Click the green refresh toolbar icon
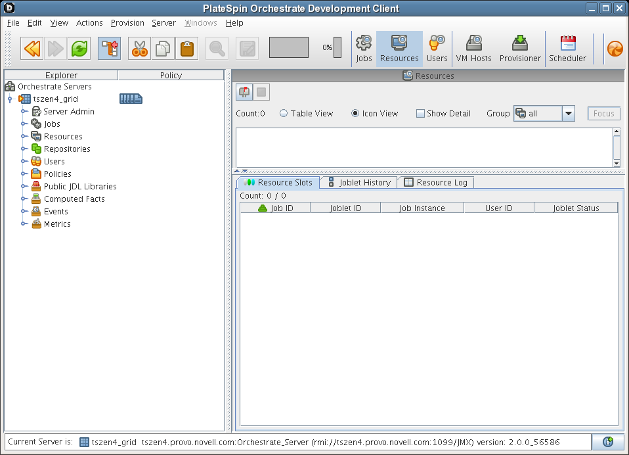Viewport: 629px width, 455px height. pyautogui.click(x=79, y=49)
